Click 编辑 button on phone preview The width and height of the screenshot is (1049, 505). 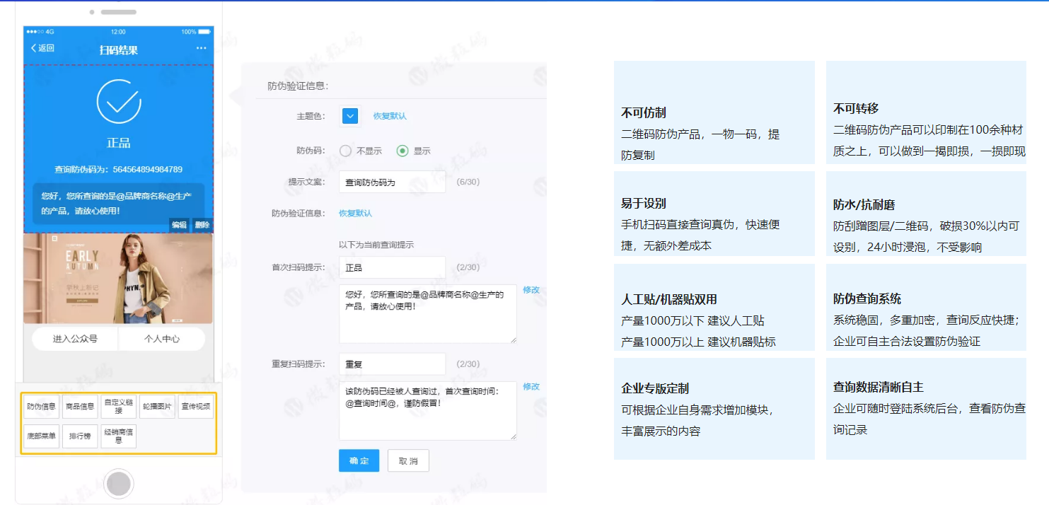pos(179,225)
